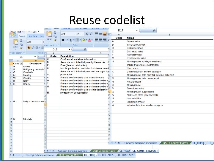The width and height of the screenshot is (214, 161).
Task: Click the Cut scissors icon in the middle Excel window
Action: [x=55, y=32]
